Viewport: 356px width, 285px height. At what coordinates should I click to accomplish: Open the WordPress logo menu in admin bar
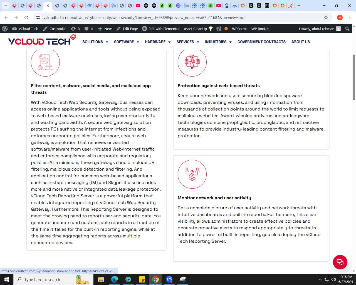coord(5,29)
